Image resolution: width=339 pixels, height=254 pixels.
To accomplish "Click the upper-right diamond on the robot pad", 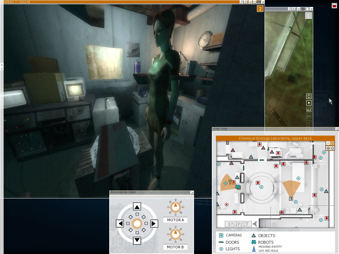I will tap(144, 217).
